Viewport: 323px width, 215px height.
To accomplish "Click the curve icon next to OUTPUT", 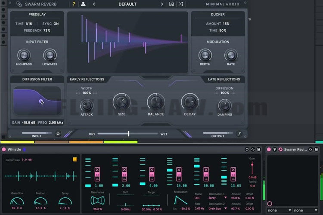I will [x=239, y=134].
